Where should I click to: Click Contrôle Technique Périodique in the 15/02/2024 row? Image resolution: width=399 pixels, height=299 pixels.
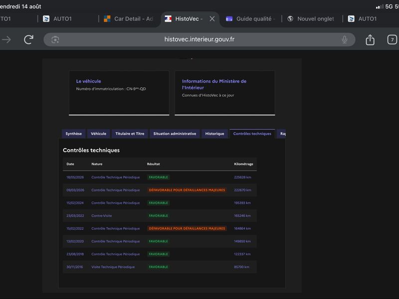[x=116, y=203]
